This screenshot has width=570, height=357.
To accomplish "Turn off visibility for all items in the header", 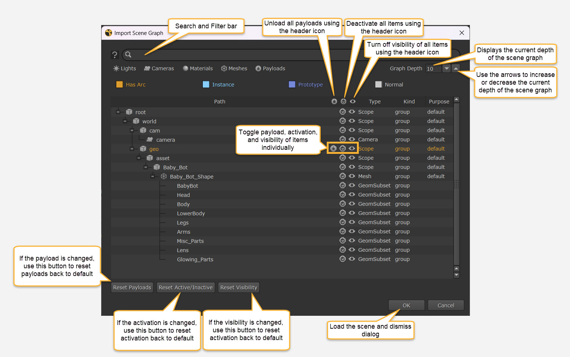I will point(353,102).
